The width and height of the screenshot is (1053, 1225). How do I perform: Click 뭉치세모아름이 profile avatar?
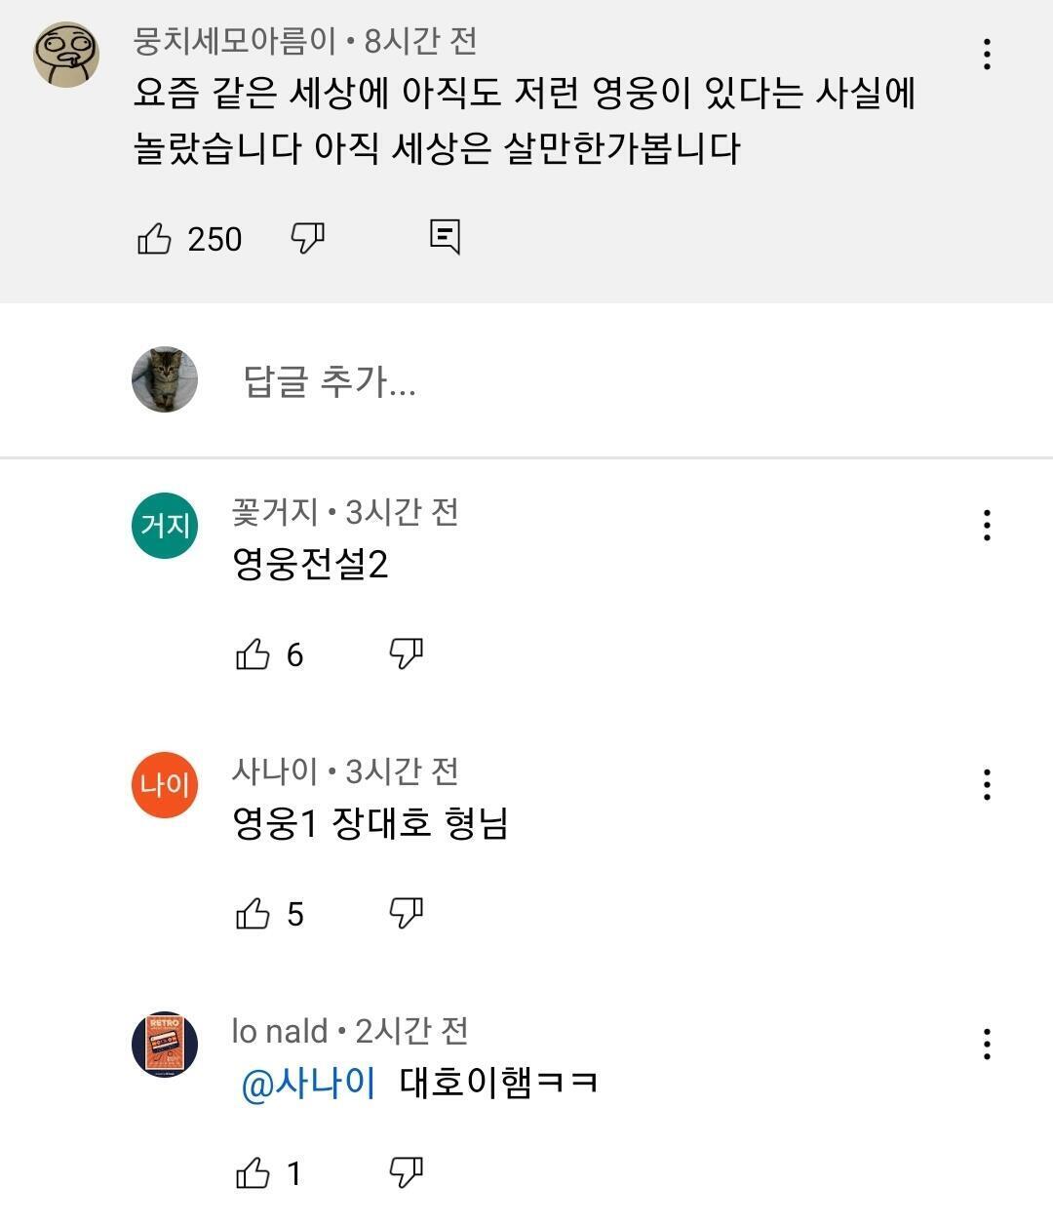(x=66, y=55)
